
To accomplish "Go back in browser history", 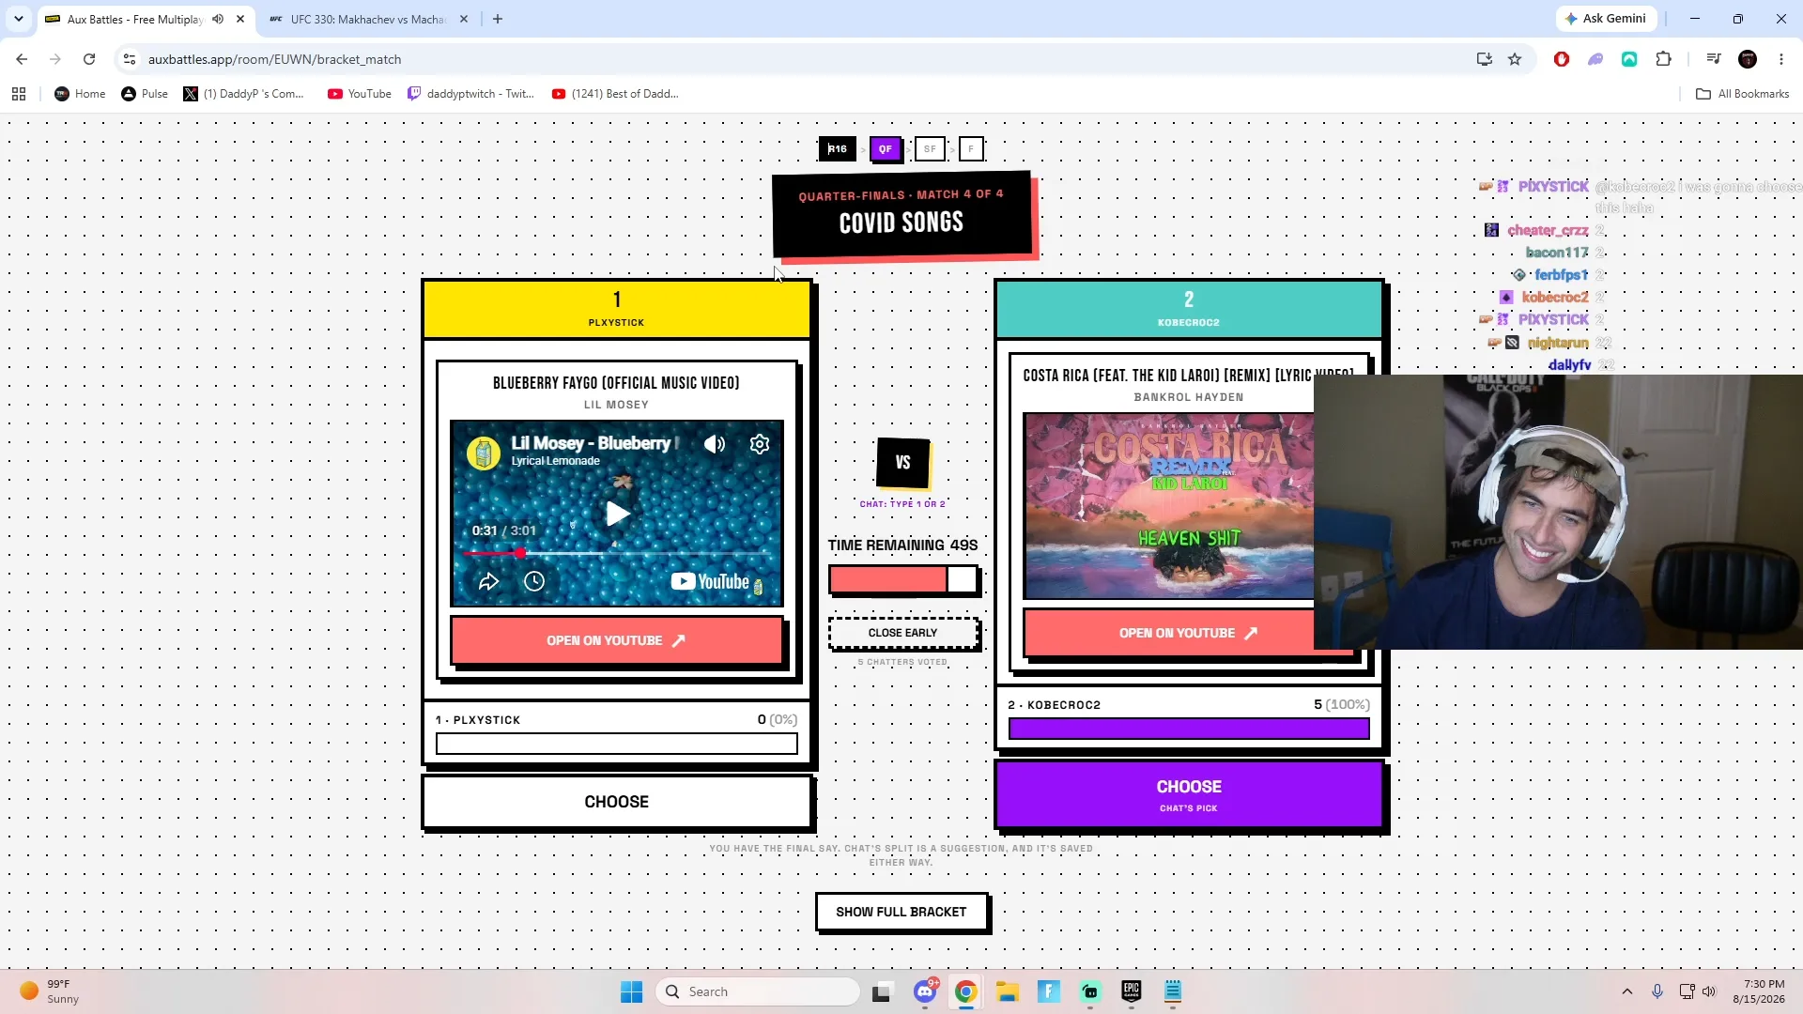I will pyautogui.click(x=22, y=59).
